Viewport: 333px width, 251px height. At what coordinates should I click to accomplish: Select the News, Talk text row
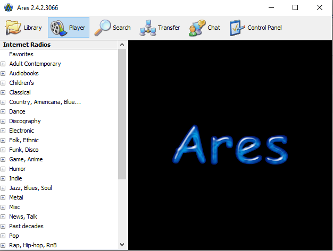pos(23,217)
